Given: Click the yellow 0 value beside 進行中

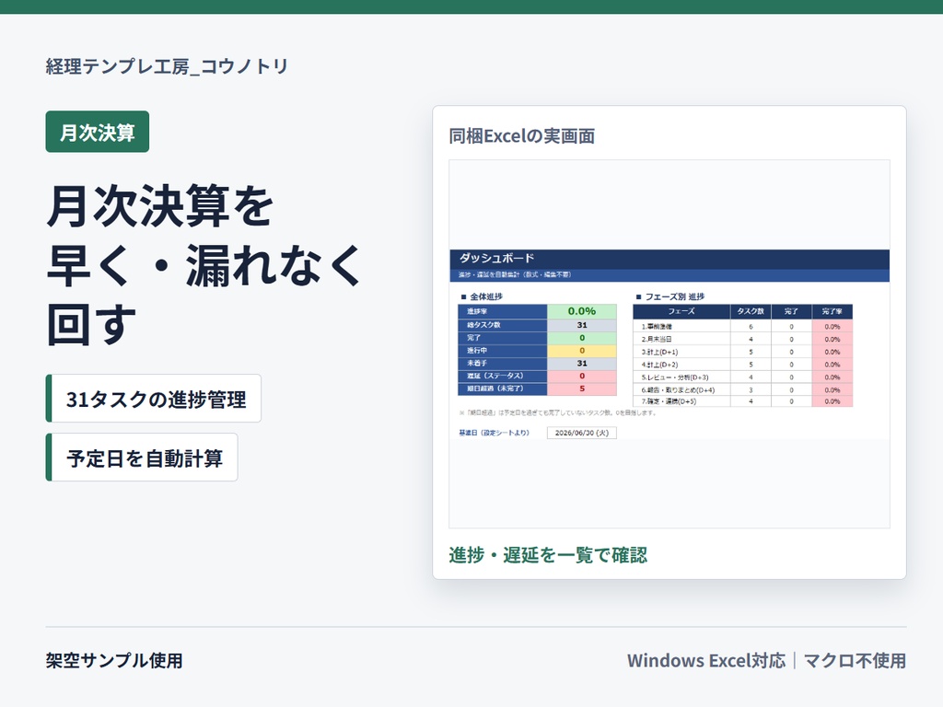Looking at the screenshot, I should [x=582, y=351].
